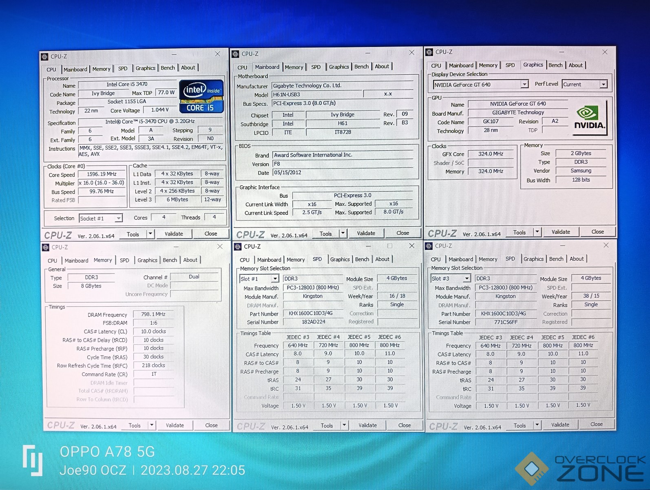Click Week/Year value 16 / 18
650x490 pixels.
397,296
